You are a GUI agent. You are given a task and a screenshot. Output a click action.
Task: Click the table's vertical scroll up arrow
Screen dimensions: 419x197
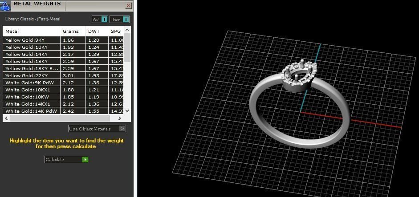click(127, 30)
